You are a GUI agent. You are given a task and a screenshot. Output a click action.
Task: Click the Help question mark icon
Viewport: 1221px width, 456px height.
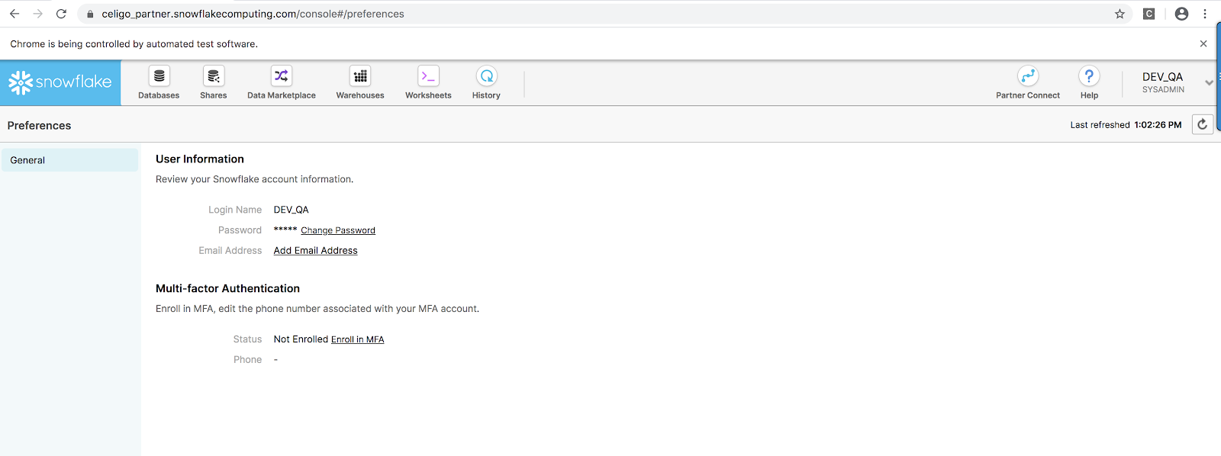(x=1089, y=76)
